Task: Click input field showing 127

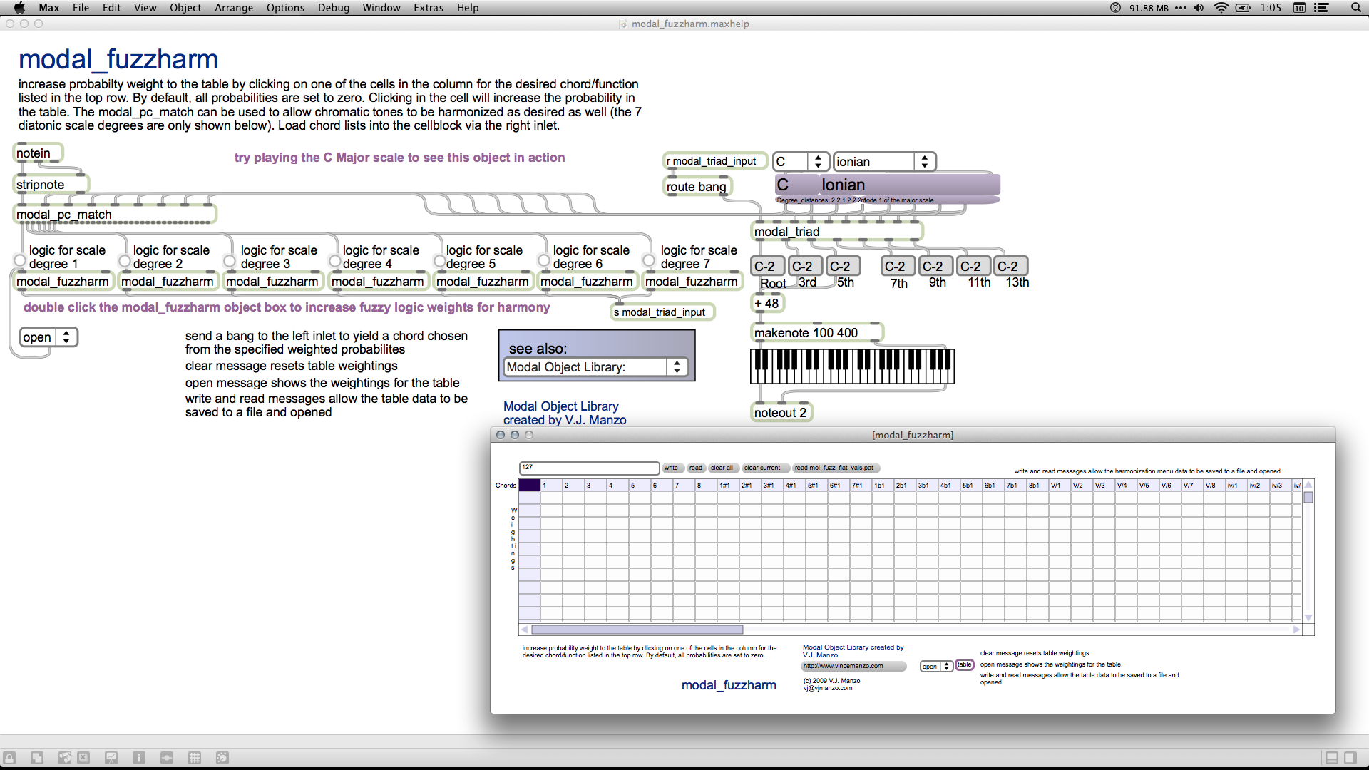Action: pyautogui.click(x=588, y=467)
